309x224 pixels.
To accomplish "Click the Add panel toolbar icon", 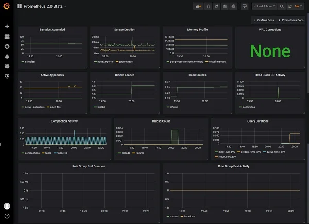I will pyautogui.click(x=198, y=6).
